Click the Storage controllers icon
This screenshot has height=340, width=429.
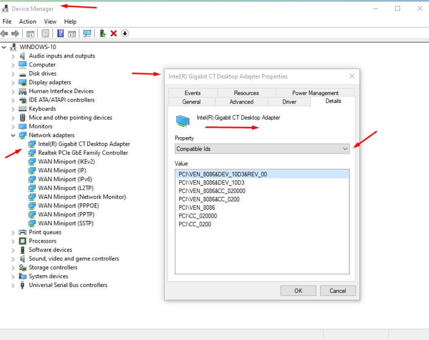click(x=23, y=268)
